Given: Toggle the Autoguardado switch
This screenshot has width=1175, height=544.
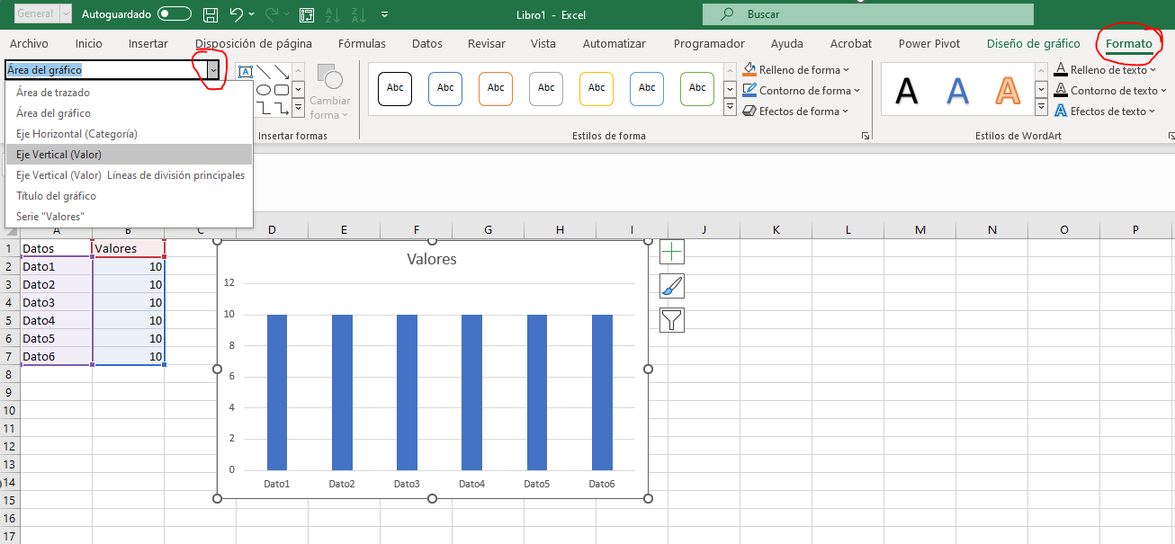Looking at the screenshot, I should pos(174,14).
